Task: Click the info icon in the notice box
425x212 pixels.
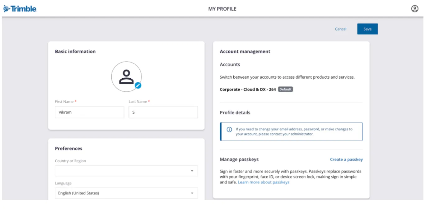Action: coord(229,129)
